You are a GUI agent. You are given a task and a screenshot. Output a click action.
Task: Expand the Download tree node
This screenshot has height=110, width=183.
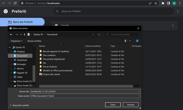tap(11, 60)
